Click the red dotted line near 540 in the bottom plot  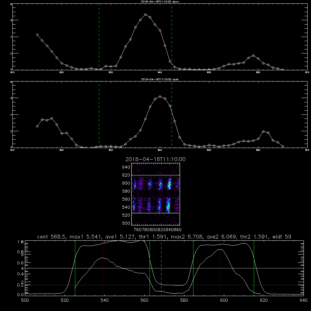103,268
